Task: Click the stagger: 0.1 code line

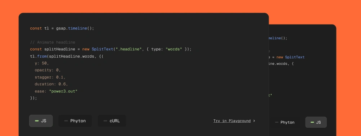Action: tap(50, 77)
